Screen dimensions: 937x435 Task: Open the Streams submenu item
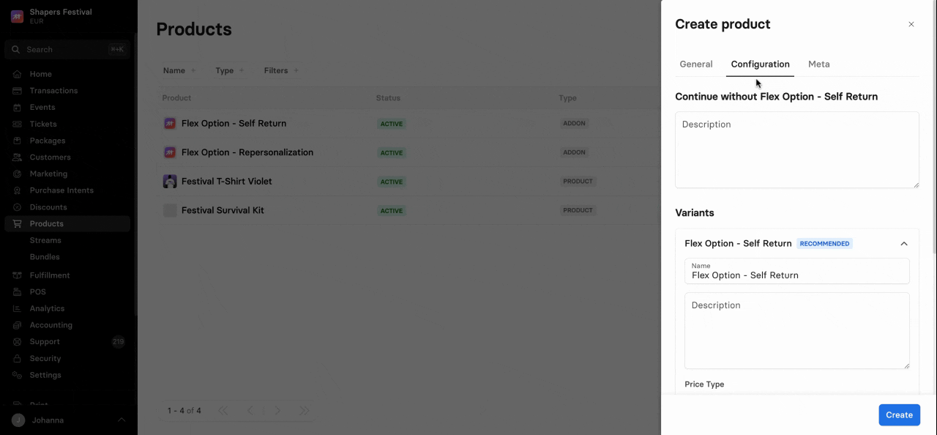[45, 240]
